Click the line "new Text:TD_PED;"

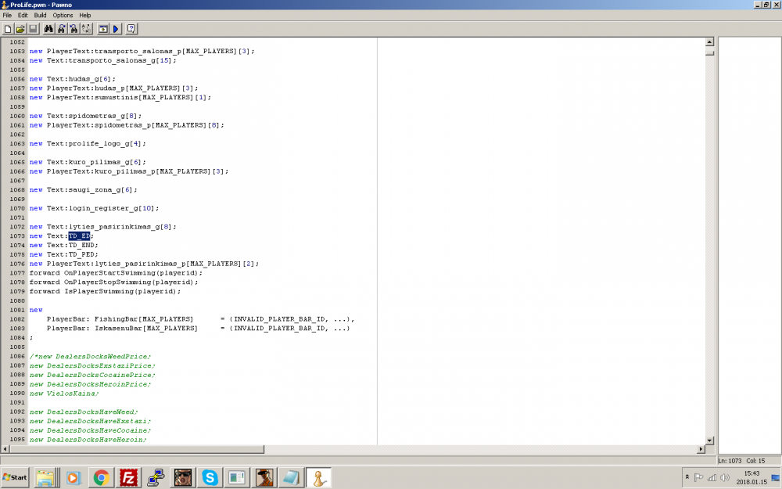pyautogui.click(x=63, y=254)
